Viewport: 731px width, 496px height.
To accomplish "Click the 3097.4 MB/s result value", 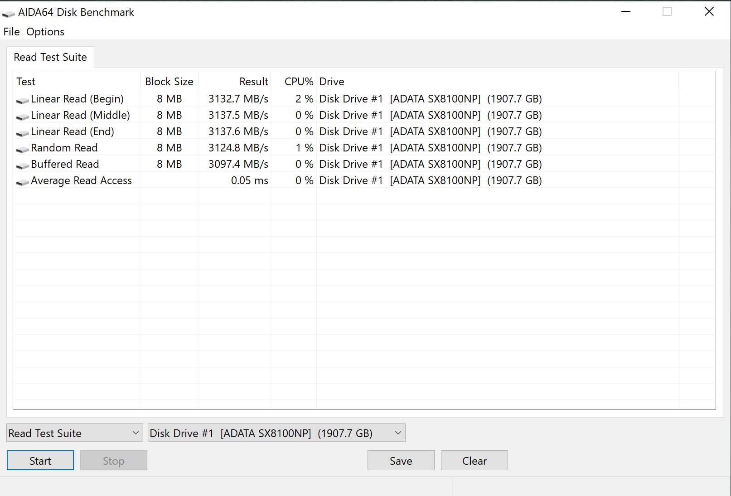I will pyautogui.click(x=238, y=164).
